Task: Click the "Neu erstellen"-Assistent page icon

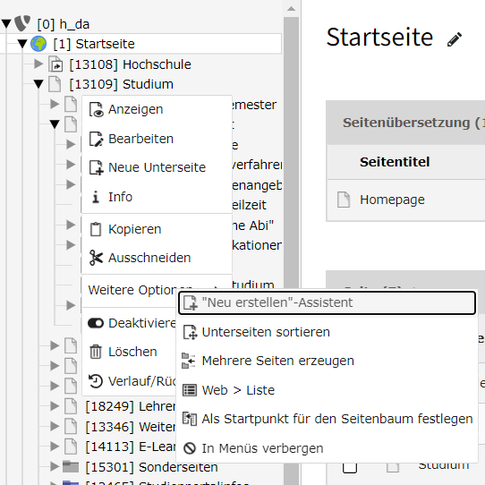Action: (x=191, y=302)
